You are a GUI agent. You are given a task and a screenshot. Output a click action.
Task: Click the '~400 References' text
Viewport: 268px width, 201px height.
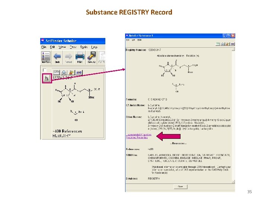(67, 131)
